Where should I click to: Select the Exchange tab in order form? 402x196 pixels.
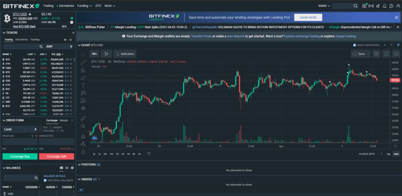52,120
